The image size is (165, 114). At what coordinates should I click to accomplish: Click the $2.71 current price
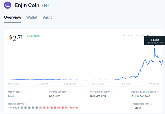click(16, 37)
